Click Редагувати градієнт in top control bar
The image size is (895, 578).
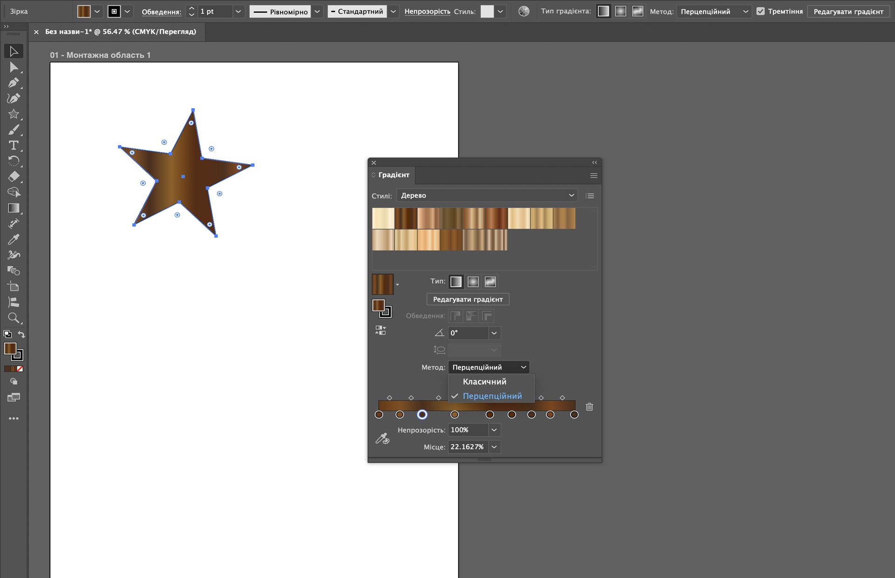point(848,11)
